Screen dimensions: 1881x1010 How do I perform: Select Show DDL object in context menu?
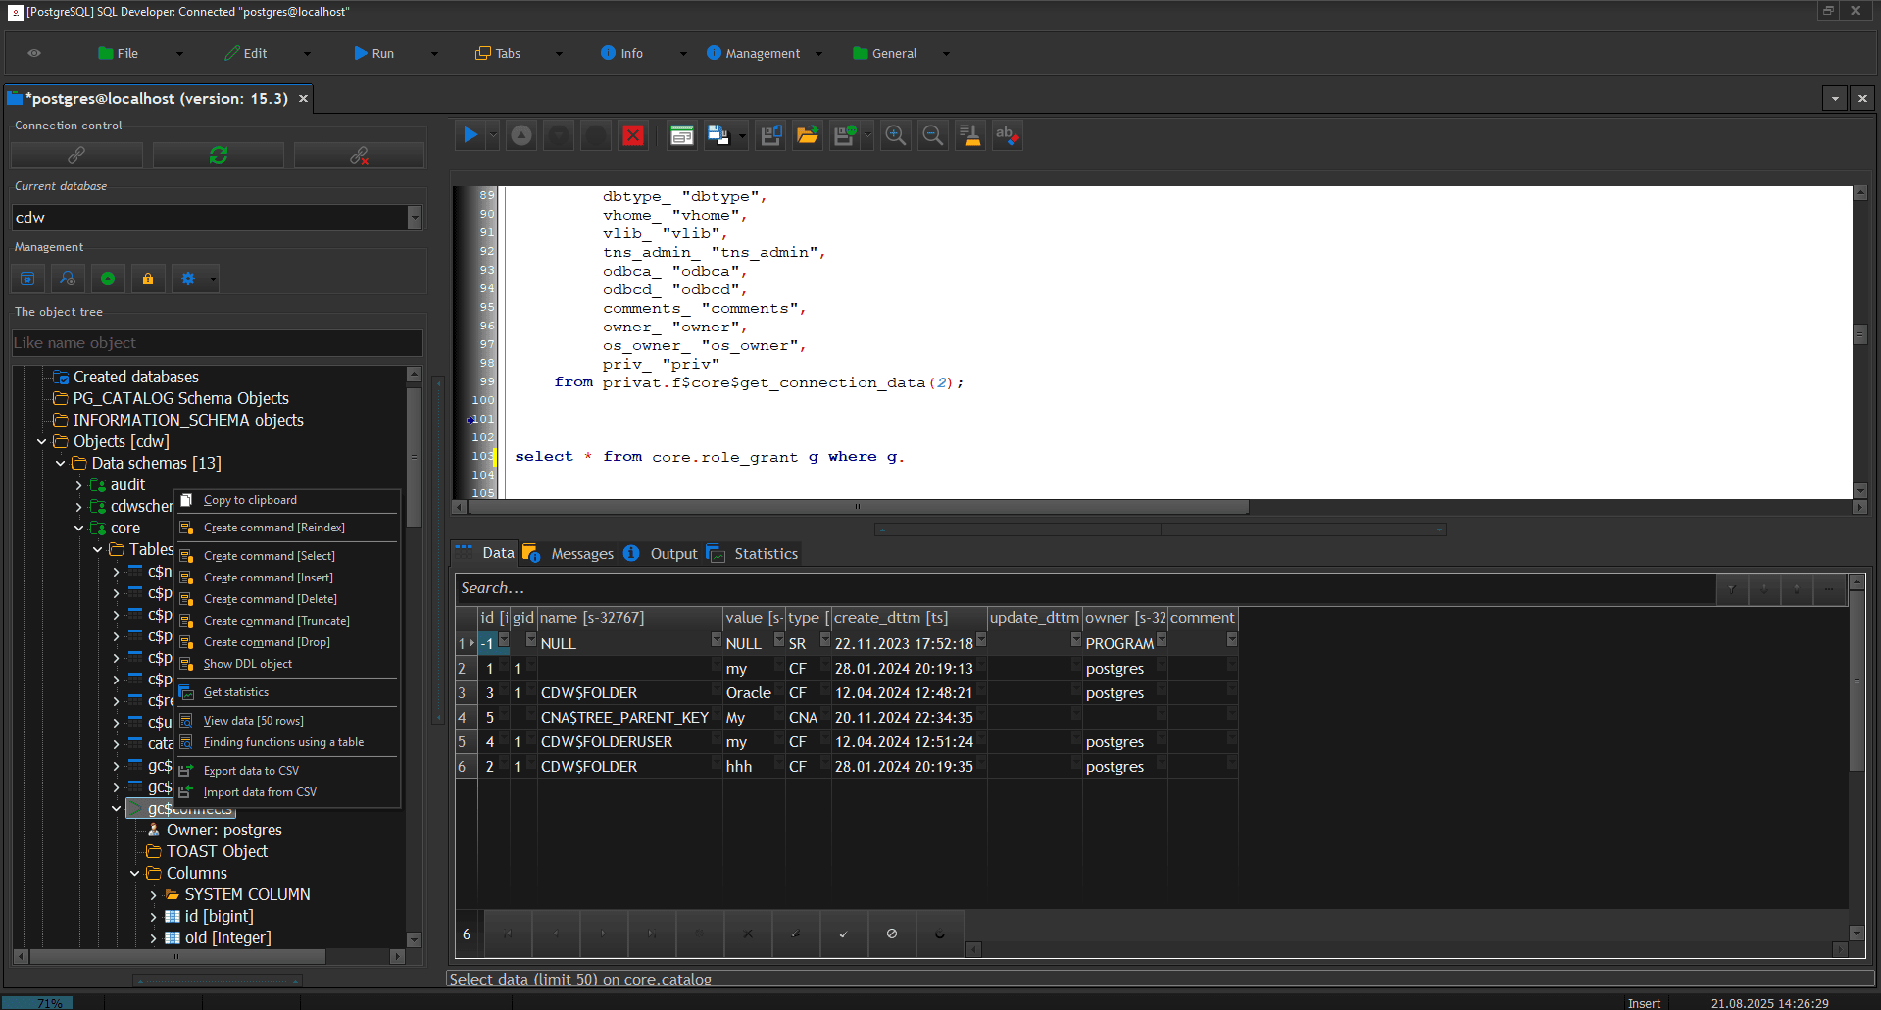click(x=248, y=664)
